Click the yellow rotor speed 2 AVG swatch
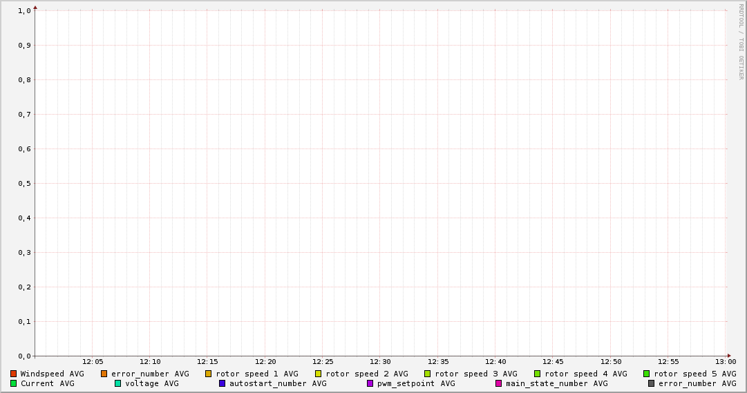The width and height of the screenshot is (747, 393). [319, 374]
